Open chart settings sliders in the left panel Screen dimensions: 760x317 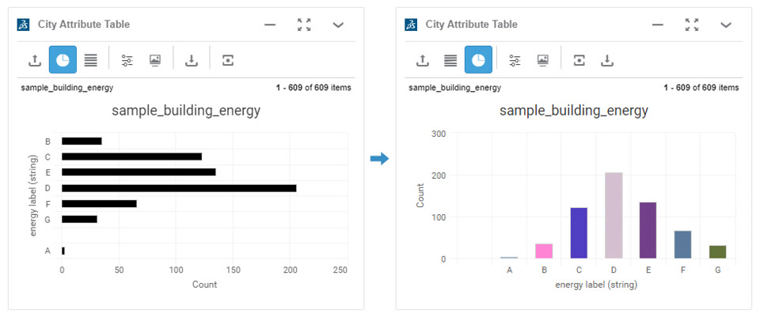[x=127, y=60]
